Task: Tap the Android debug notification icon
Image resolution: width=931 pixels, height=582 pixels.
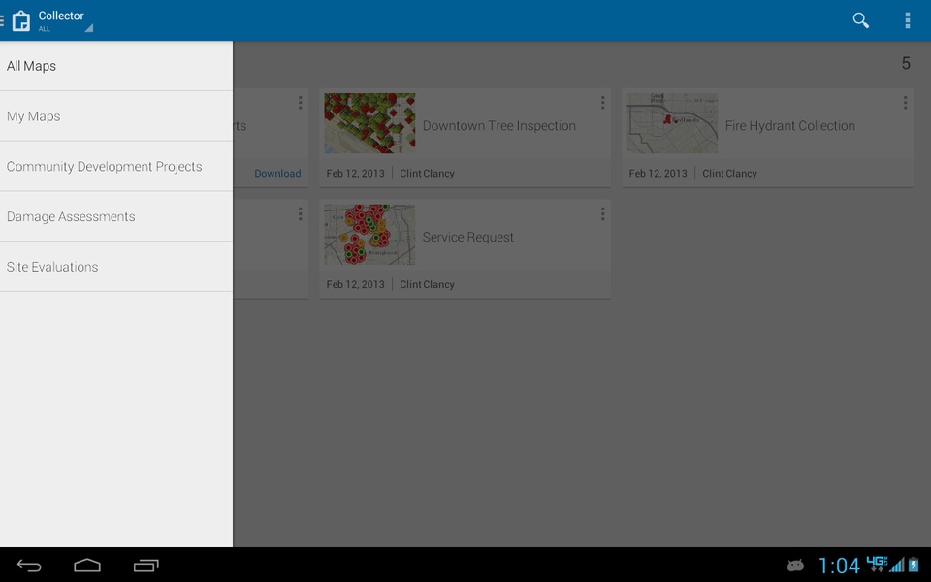Action: click(795, 565)
